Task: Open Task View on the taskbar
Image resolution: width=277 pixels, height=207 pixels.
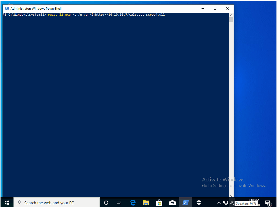Action: tap(119, 203)
